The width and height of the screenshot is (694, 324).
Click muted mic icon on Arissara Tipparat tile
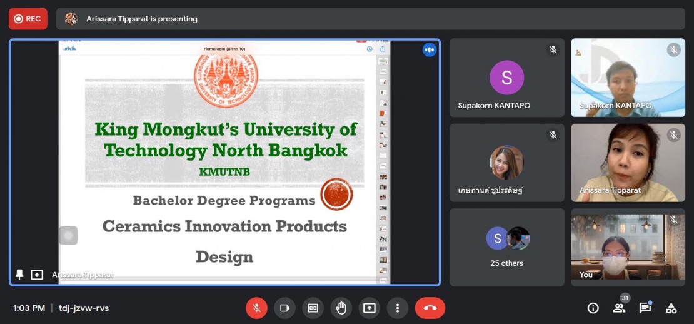[x=673, y=134]
